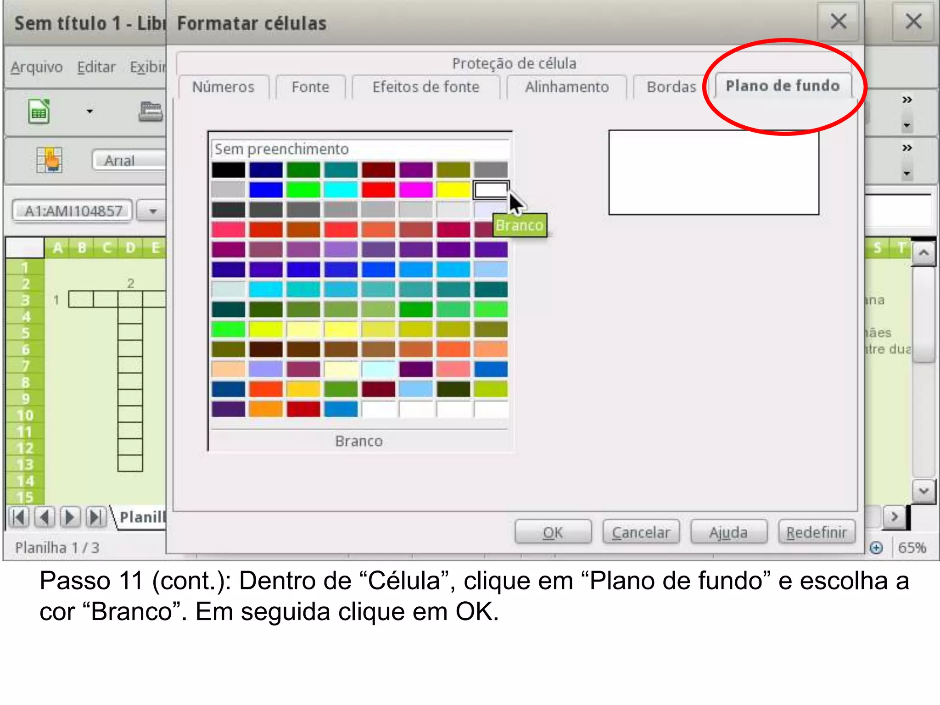Click the Cancelar button
The image size is (940, 705).
click(641, 532)
